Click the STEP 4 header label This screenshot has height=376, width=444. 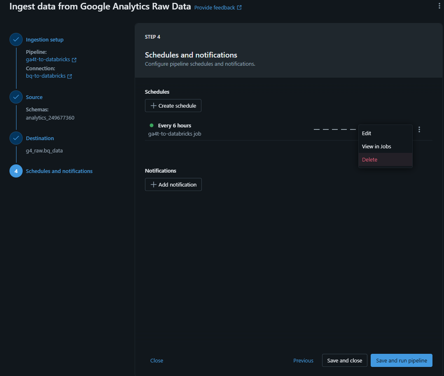tap(153, 37)
